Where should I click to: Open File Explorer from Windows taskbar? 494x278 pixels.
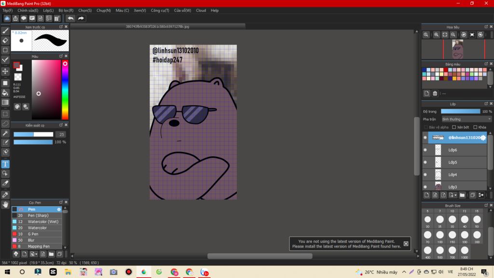68,272
